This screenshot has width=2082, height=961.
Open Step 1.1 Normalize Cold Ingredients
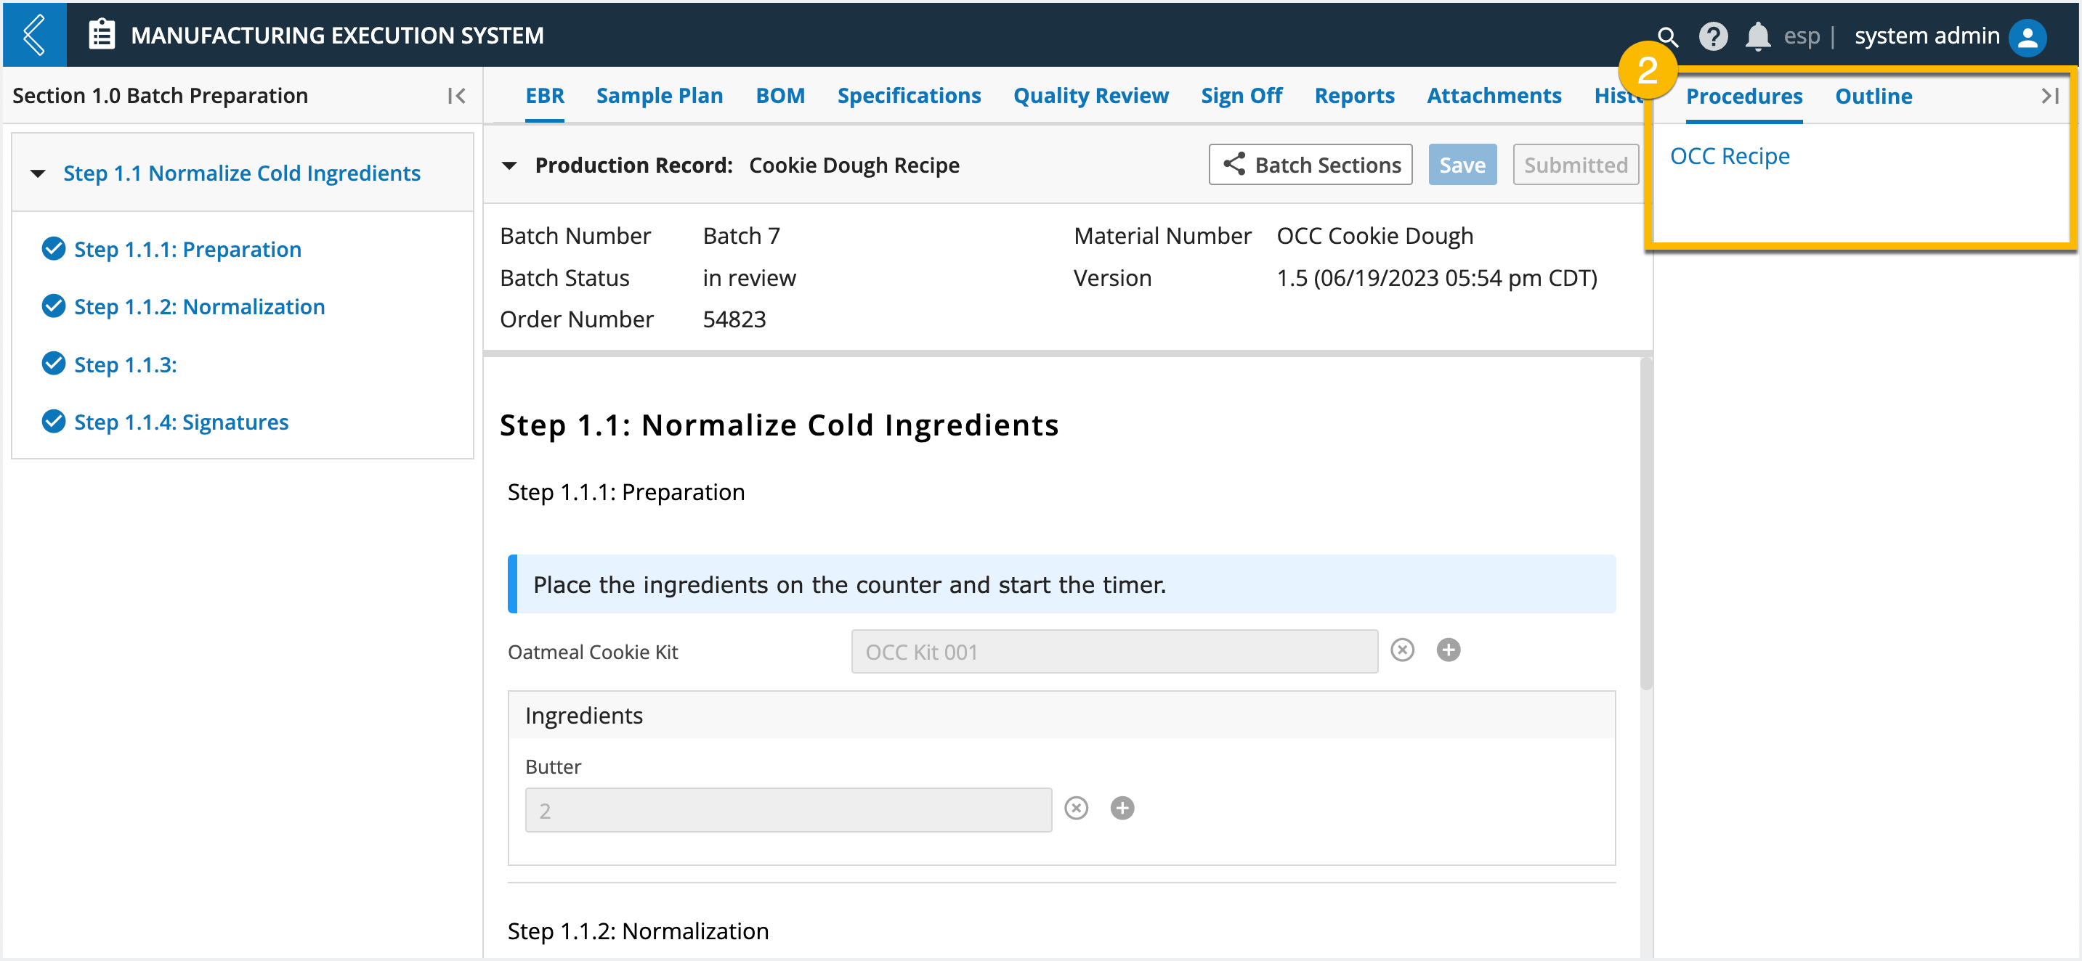[242, 173]
